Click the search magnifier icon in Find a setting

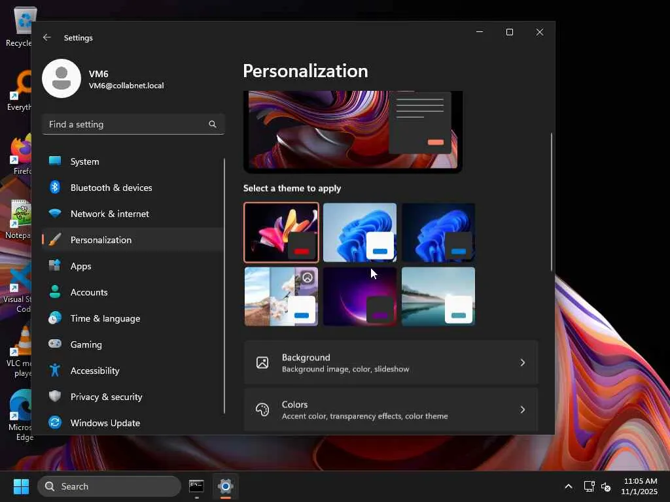pos(212,124)
